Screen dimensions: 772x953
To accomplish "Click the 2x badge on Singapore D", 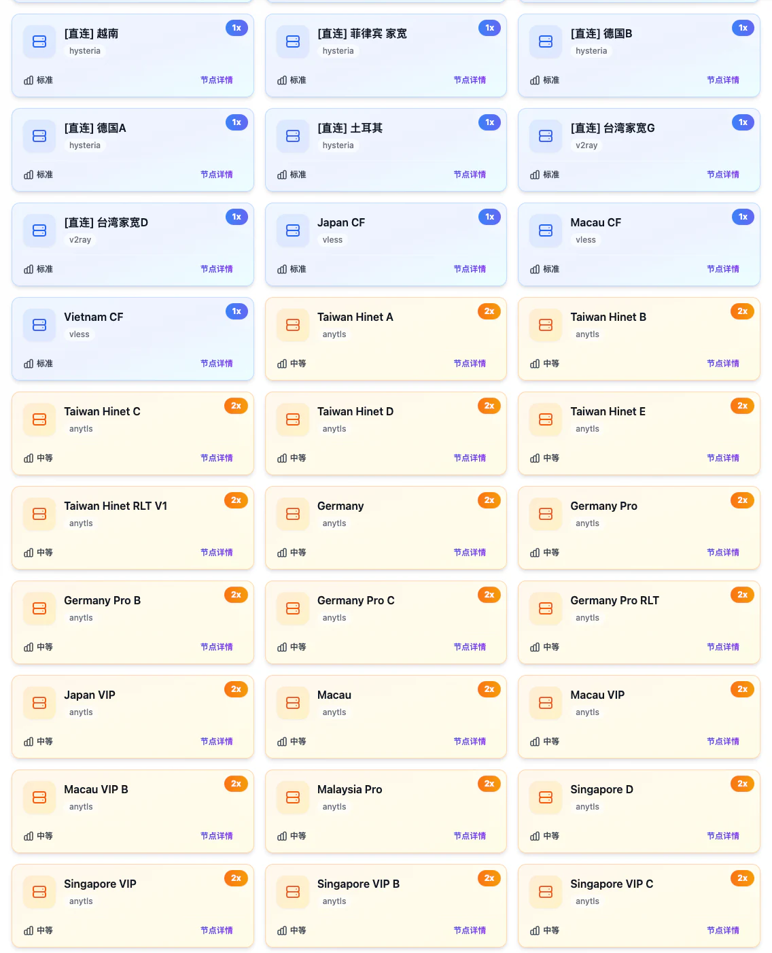I will click(743, 784).
